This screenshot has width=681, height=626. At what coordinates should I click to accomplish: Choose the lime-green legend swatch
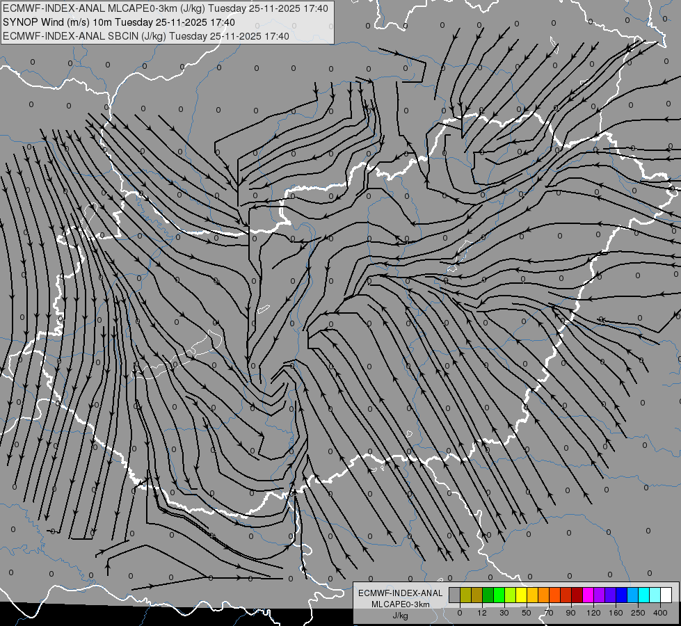511,595
